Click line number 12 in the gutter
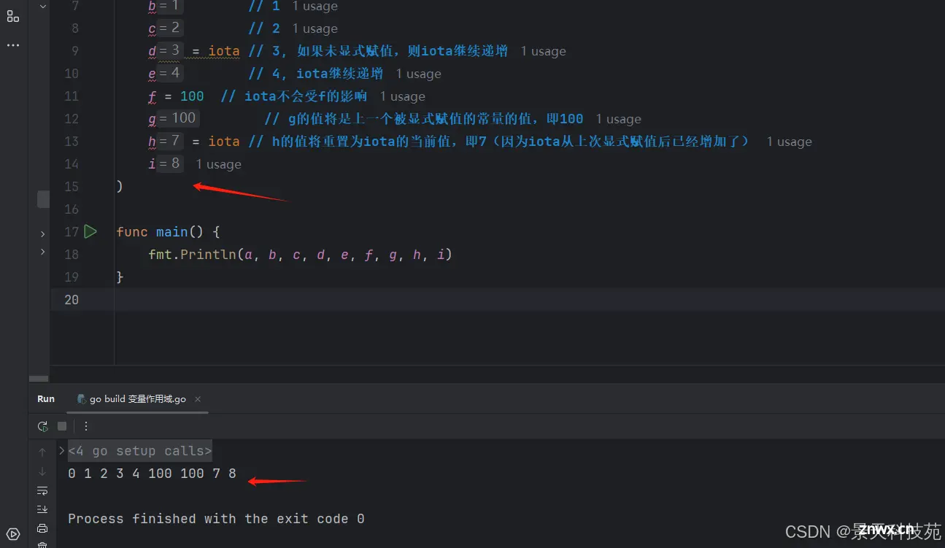945x548 pixels. pyautogui.click(x=71, y=119)
